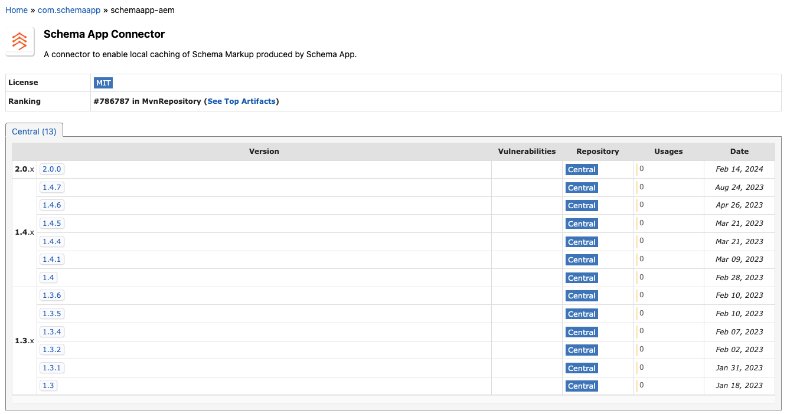Click the Repository column header

pyautogui.click(x=597, y=152)
